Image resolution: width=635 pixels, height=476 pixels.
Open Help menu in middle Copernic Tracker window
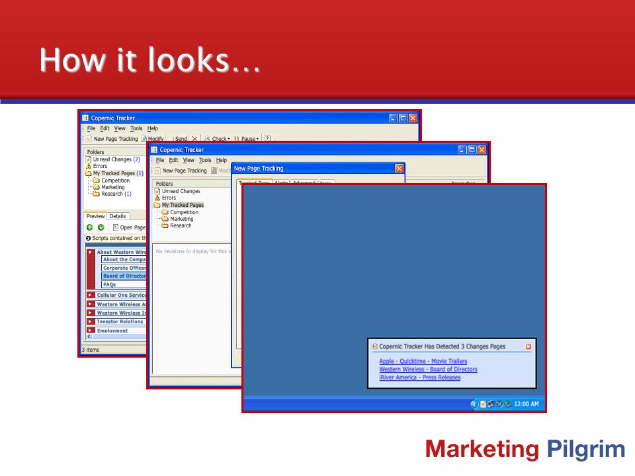tap(221, 160)
